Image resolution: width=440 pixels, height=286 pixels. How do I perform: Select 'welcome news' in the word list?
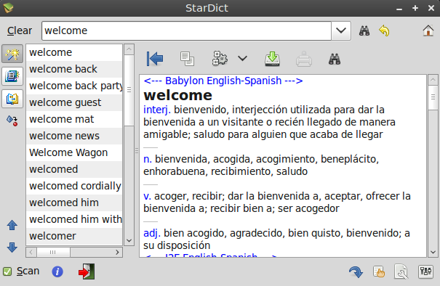[74, 136]
